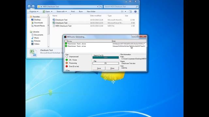Toggle the preview pane icon
The image size is (209, 117).
pos(130,12)
